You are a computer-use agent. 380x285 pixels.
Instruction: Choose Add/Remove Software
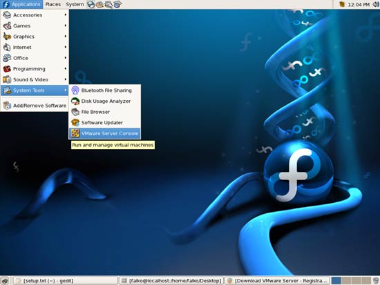click(x=35, y=106)
